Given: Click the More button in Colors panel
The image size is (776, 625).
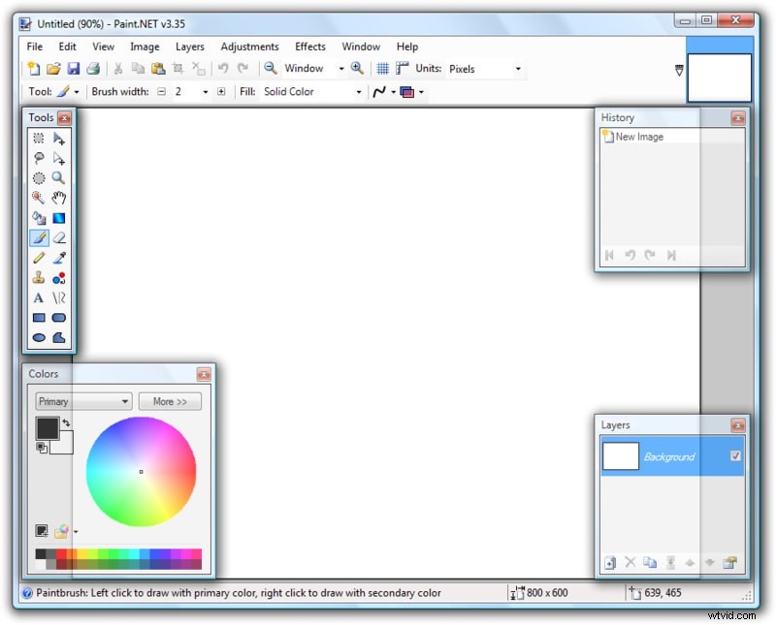Looking at the screenshot, I should pos(170,400).
